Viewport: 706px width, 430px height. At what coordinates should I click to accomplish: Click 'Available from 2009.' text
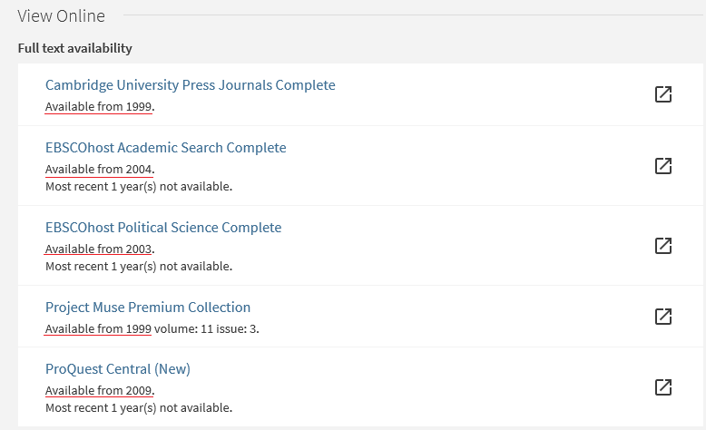click(x=100, y=390)
